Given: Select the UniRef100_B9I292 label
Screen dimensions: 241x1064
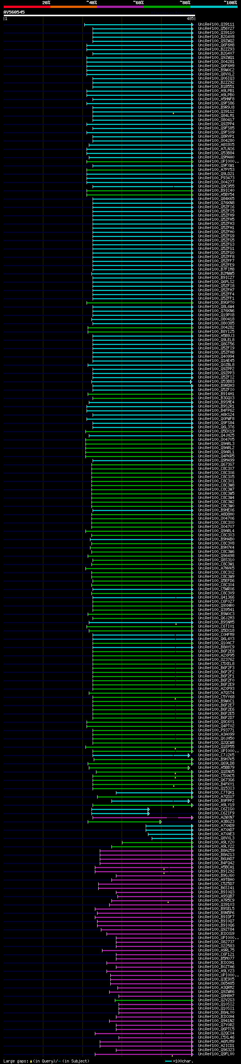Looking at the screenshot, I should [x=216, y=871].
